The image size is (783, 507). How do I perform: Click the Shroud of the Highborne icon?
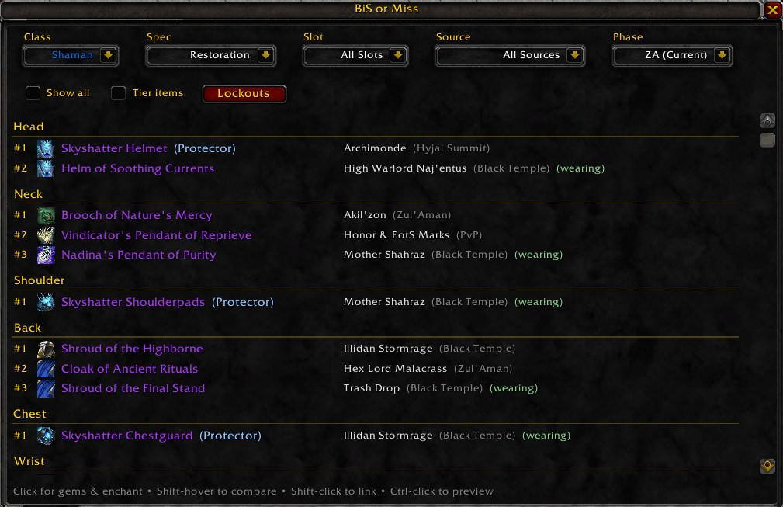[x=46, y=349]
